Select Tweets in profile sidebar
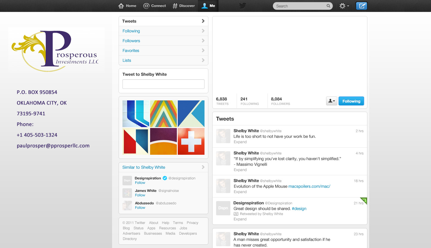This screenshot has width=431, height=248. (163, 21)
